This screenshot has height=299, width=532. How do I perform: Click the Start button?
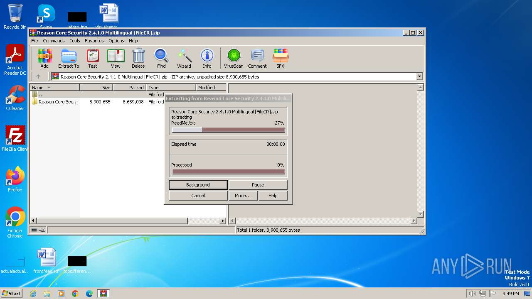(11, 294)
